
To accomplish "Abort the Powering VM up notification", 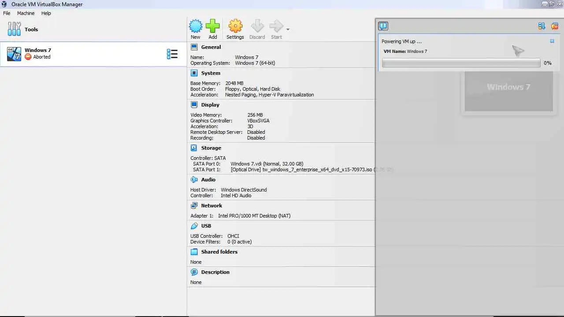I will 552,41.
